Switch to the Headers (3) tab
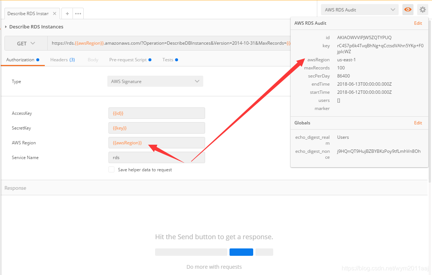 tap(63, 60)
